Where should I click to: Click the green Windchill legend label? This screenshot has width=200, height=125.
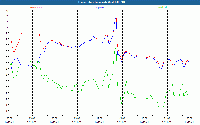pos(162,8)
